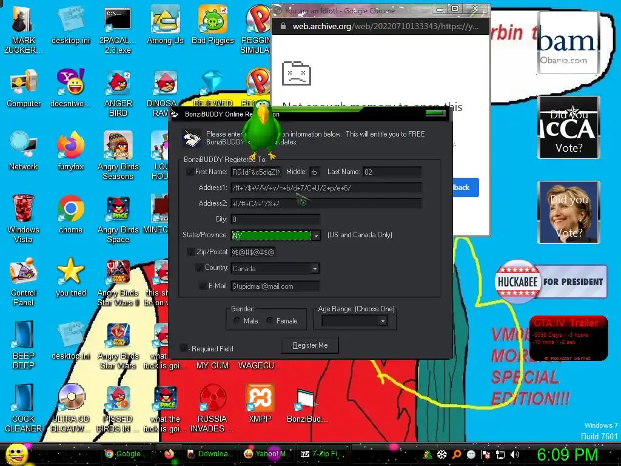Select the Yahoo smiley doesntwo... icon

click(x=70, y=88)
